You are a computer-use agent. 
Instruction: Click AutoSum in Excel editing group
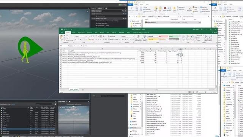[199, 35]
